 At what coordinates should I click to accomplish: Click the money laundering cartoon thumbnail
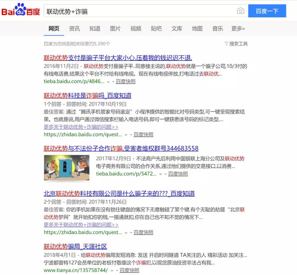[66, 167]
